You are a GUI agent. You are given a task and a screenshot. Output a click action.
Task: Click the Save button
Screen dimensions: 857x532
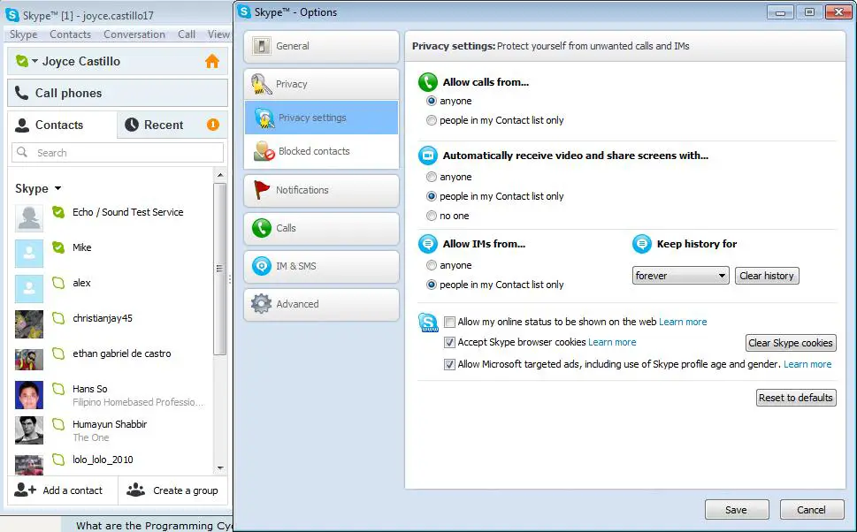click(736, 510)
